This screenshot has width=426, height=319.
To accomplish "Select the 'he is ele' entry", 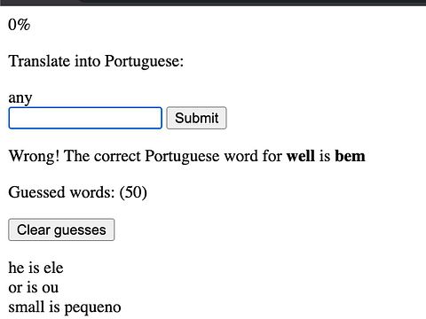I will pyautogui.click(x=35, y=268).
